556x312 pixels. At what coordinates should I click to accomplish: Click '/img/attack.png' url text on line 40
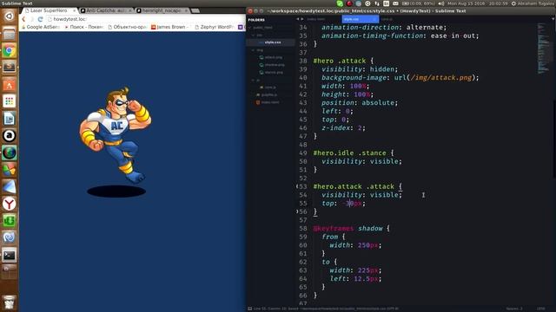click(441, 77)
